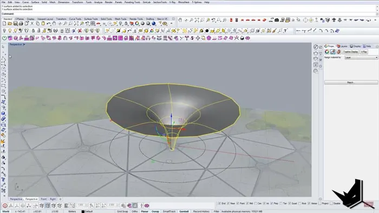Toggle Grid Snap in status bar
The image size is (379, 213).
(x=122, y=211)
